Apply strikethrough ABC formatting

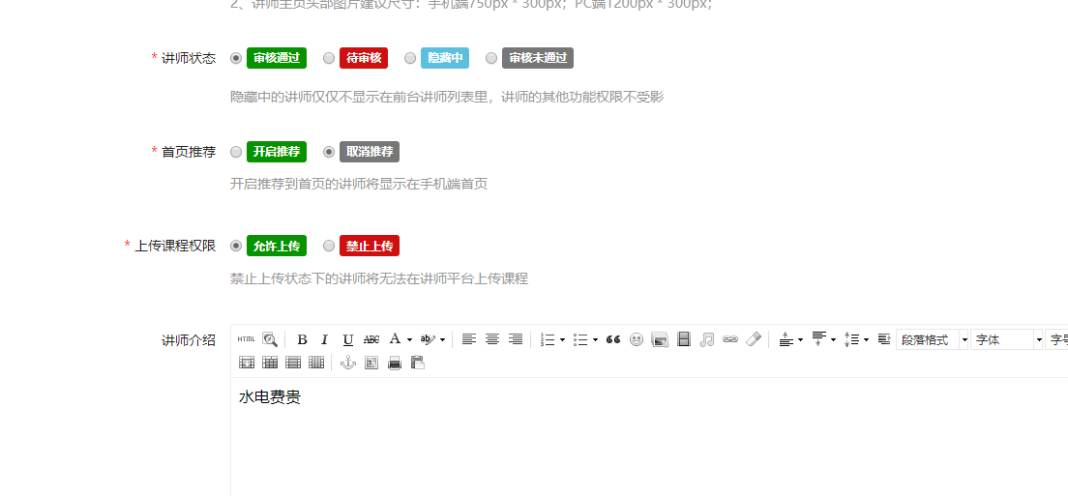coord(371,339)
